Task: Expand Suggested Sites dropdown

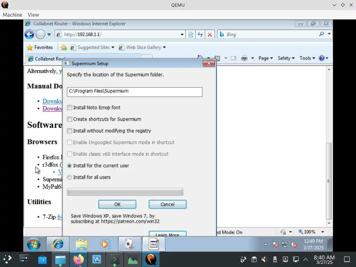Action: pyautogui.click(x=113, y=47)
